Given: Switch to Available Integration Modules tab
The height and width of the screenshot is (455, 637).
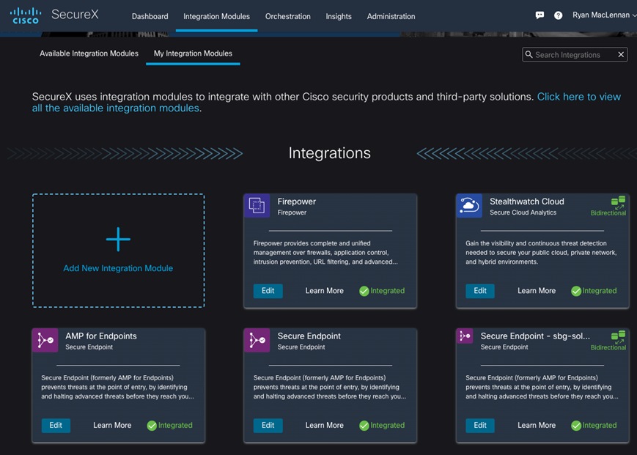Looking at the screenshot, I should coord(89,53).
